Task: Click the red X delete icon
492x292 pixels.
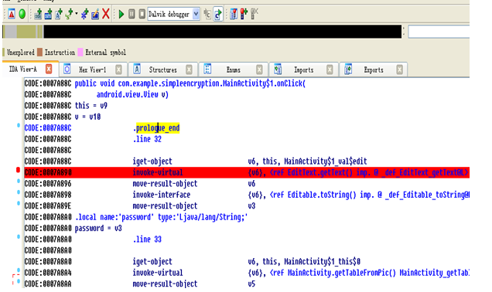Action: 106,14
